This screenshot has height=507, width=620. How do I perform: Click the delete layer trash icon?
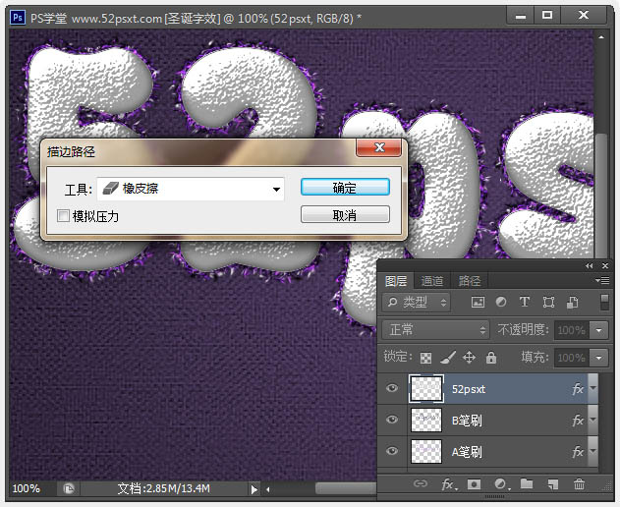coord(579,484)
